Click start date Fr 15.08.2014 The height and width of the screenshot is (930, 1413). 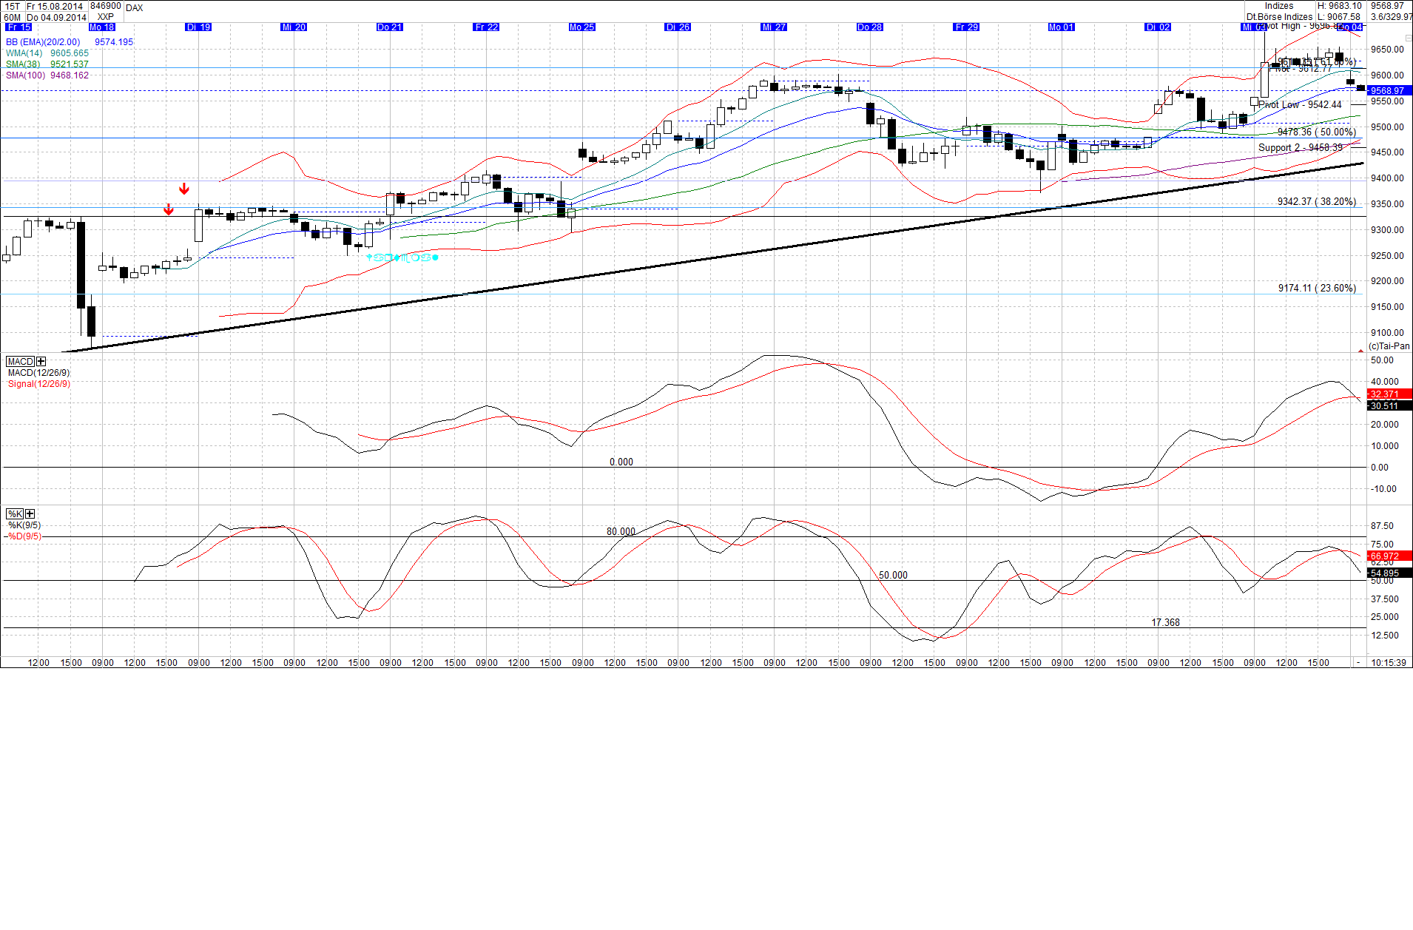point(56,6)
